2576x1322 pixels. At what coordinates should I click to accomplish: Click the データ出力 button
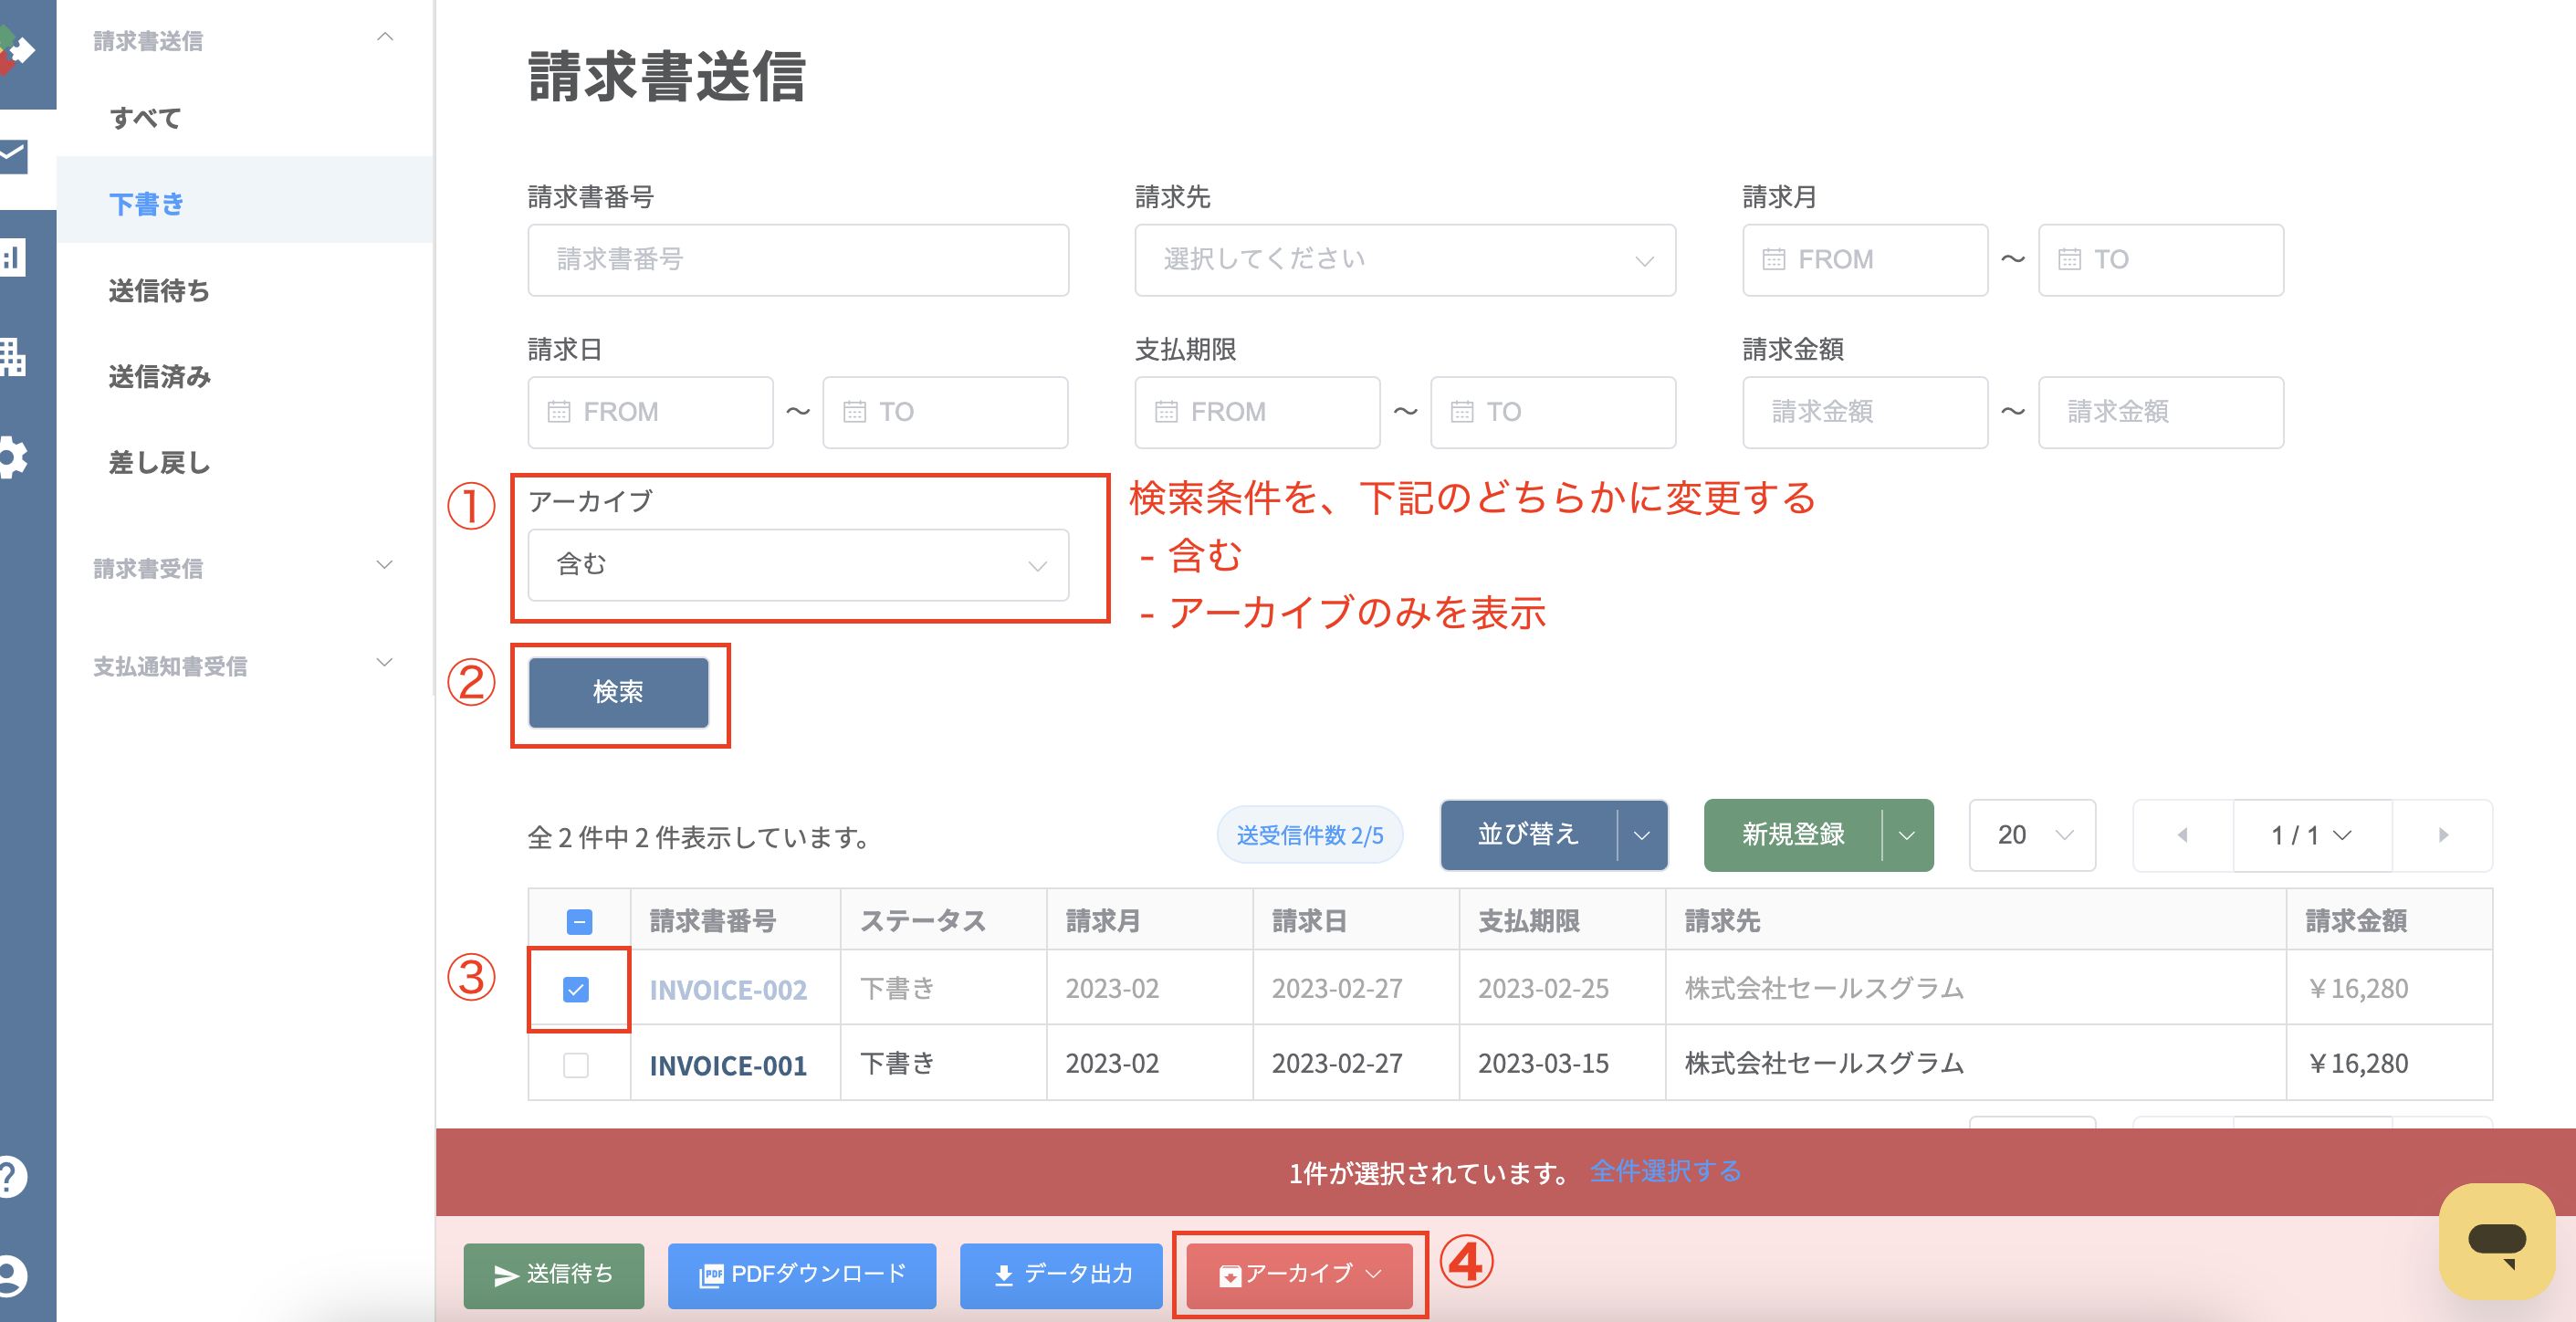coord(1061,1275)
